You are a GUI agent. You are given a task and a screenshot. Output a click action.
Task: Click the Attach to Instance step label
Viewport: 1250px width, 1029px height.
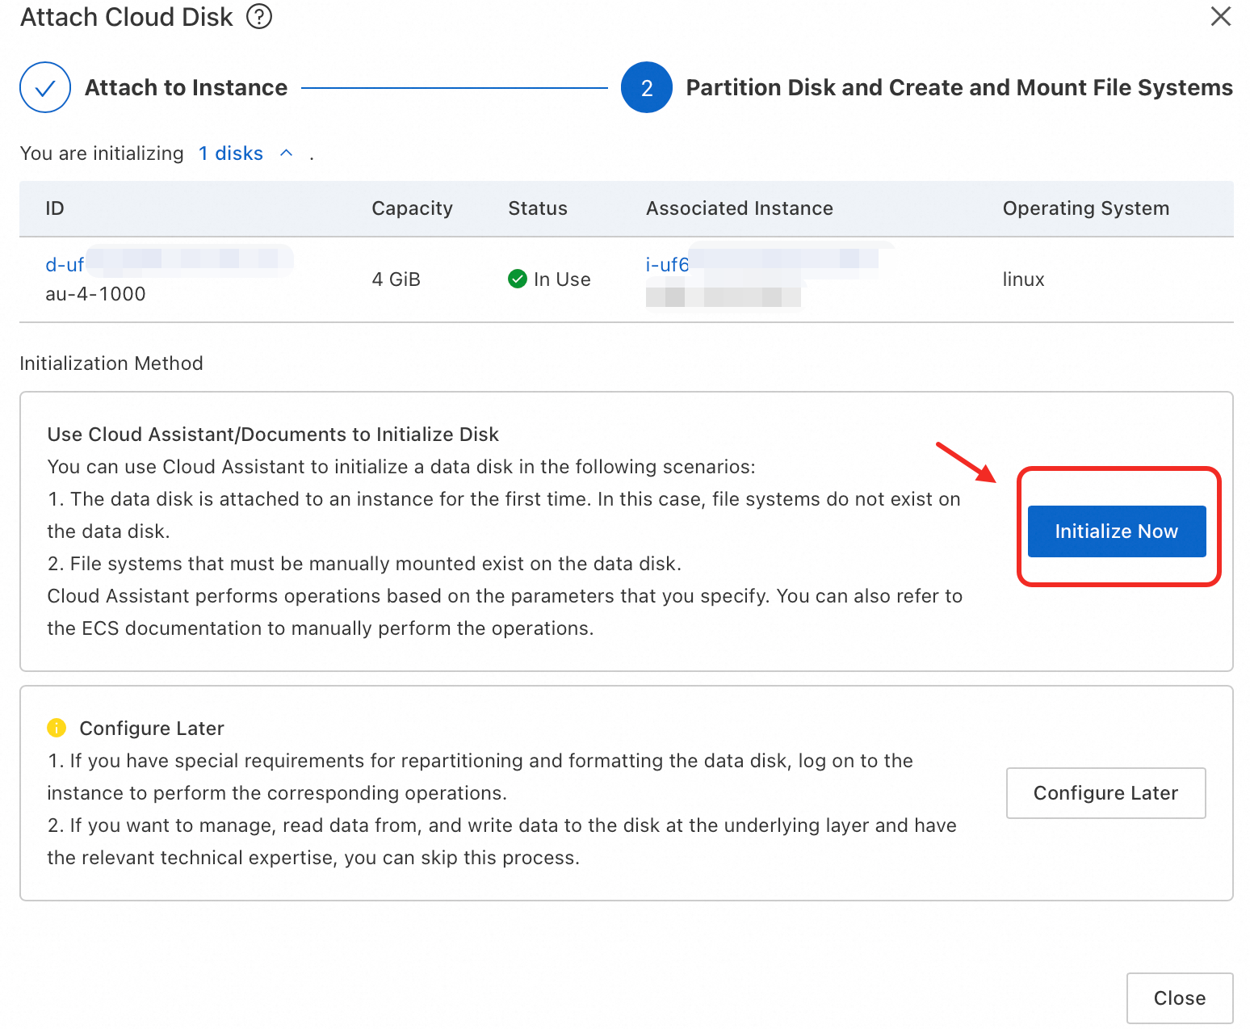[186, 87]
